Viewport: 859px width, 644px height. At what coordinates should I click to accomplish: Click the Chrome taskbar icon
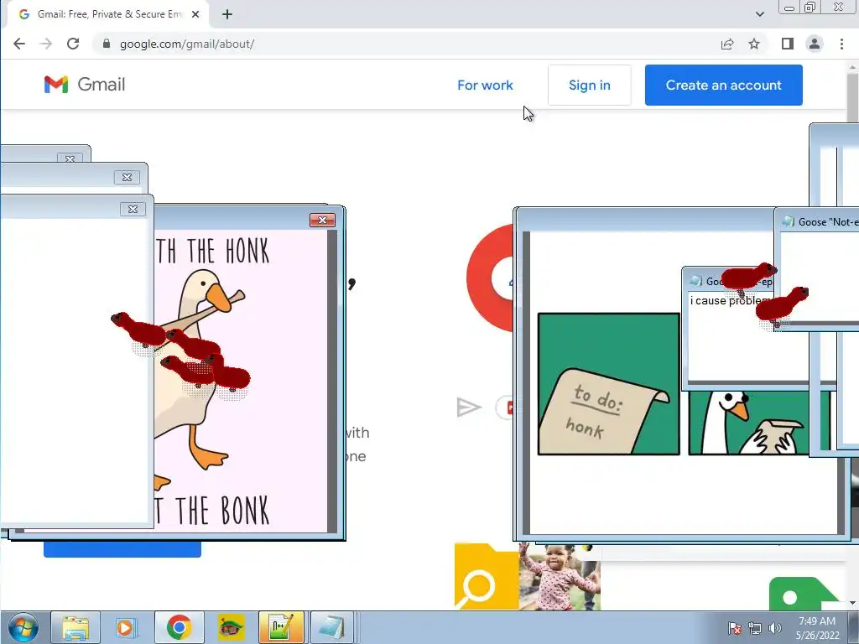click(179, 627)
